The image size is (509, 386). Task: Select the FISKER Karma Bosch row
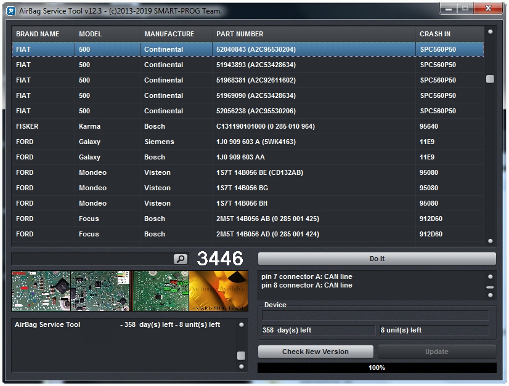click(x=246, y=126)
